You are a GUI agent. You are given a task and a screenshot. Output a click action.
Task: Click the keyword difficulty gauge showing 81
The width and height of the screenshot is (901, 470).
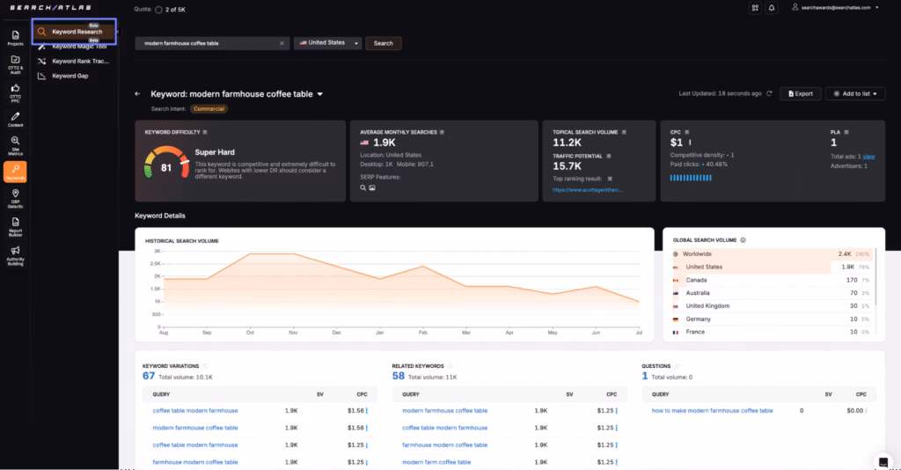coord(166,166)
